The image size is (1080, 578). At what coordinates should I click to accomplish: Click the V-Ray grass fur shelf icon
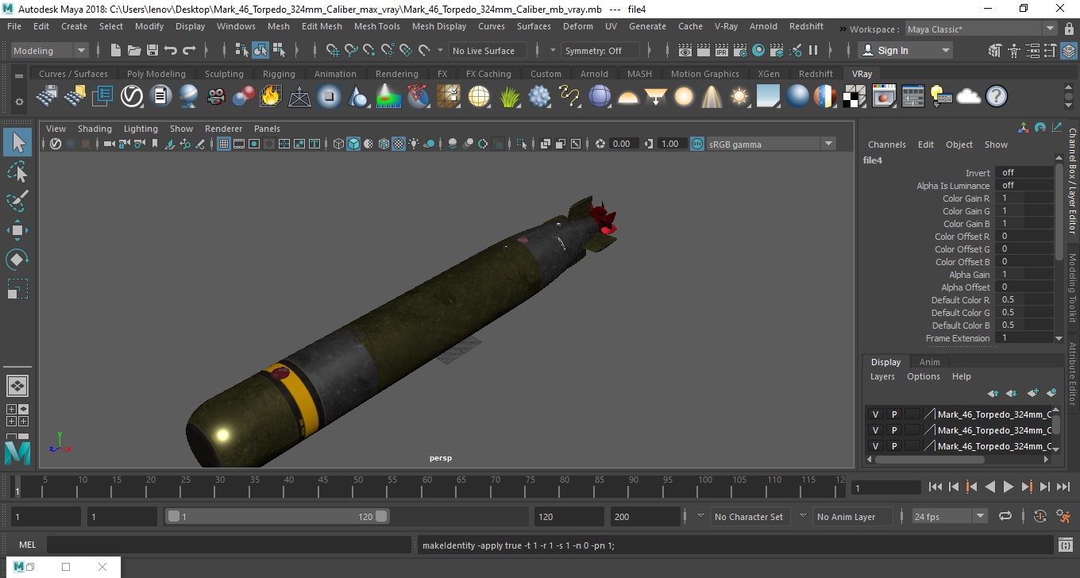point(509,97)
